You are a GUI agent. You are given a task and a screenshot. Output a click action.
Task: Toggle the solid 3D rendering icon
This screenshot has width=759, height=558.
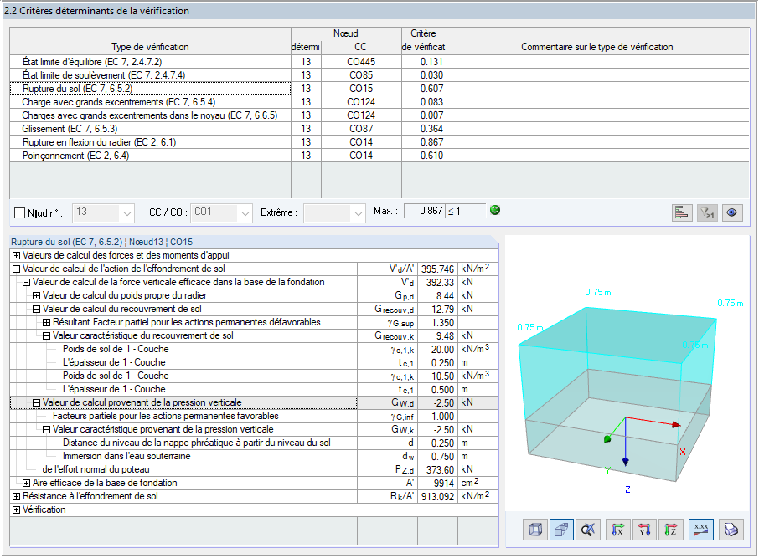[x=561, y=530]
